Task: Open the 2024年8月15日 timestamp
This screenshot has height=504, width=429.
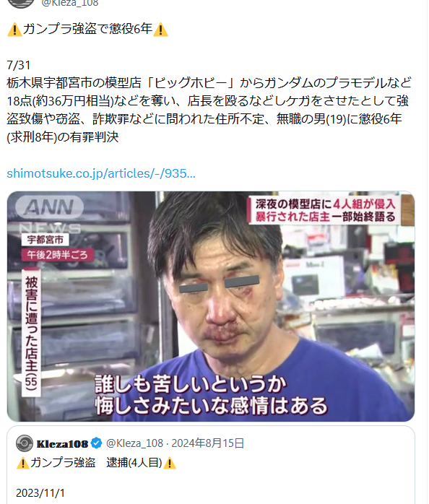Action: [207, 443]
